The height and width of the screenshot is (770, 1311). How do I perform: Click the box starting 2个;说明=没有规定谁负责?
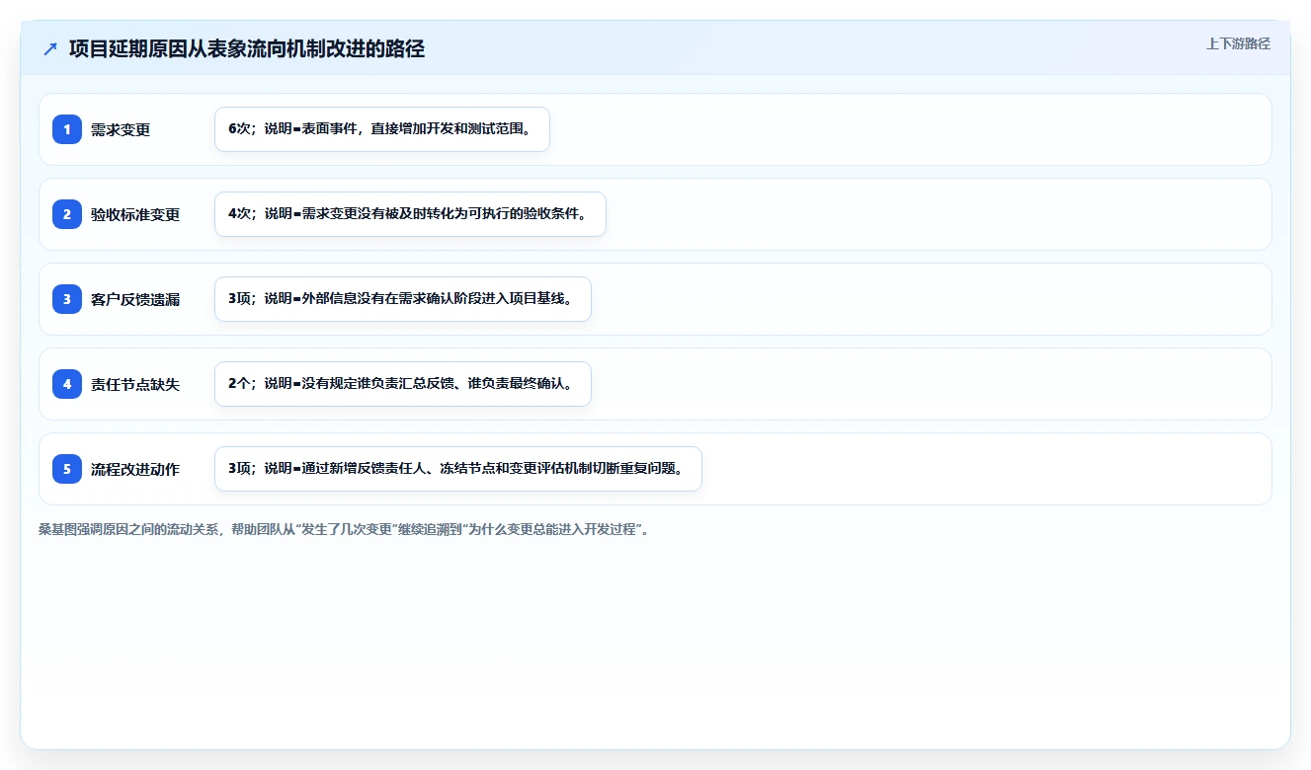point(402,384)
